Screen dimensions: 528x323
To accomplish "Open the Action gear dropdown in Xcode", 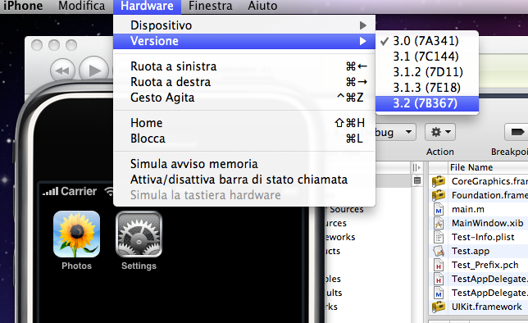I will coord(440,132).
